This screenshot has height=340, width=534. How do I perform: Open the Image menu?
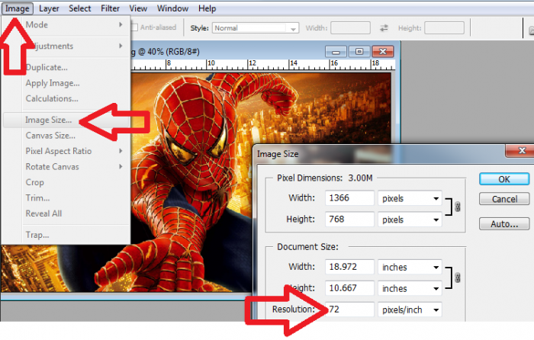(x=18, y=8)
